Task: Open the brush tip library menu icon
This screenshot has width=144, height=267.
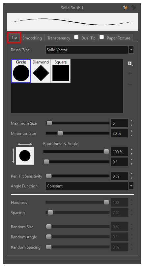Action: [130, 63]
